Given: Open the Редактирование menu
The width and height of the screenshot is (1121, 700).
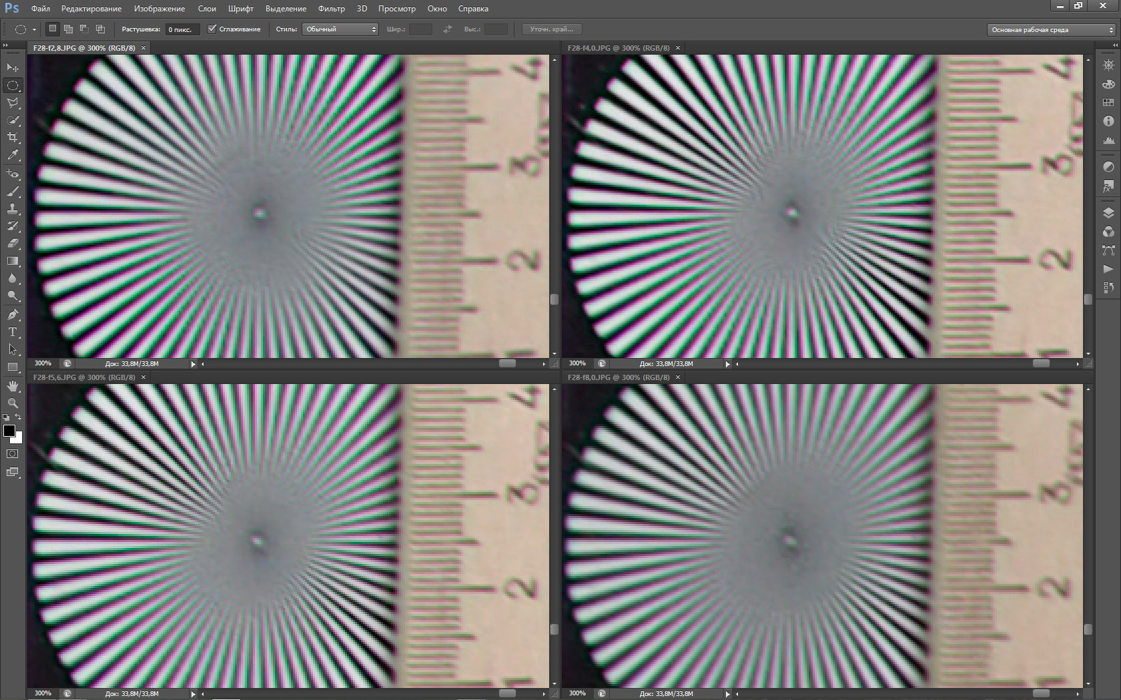Looking at the screenshot, I should pos(91,9).
